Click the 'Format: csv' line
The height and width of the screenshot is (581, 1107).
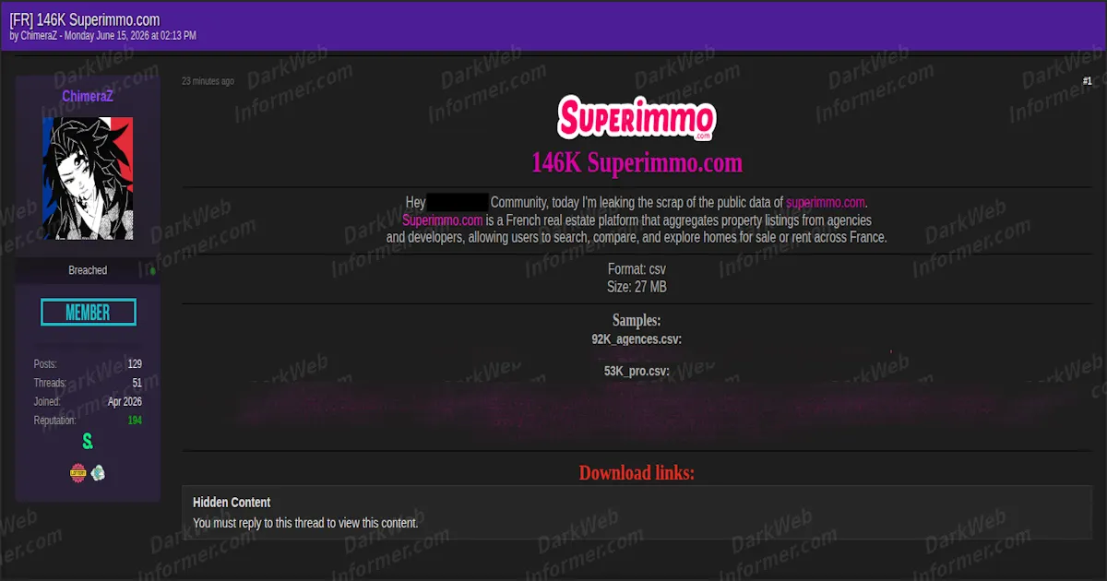click(637, 269)
